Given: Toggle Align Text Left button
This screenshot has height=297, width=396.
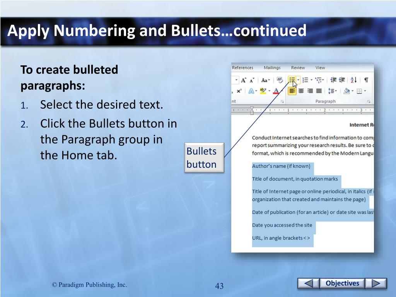Looking at the screenshot, I should [x=292, y=91].
